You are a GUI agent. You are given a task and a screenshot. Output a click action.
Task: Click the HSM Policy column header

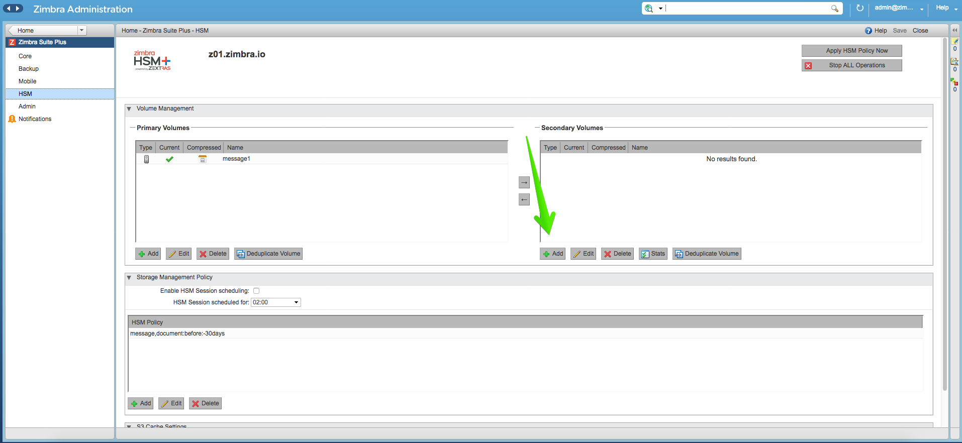pyautogui.click(x=525, y=322)
